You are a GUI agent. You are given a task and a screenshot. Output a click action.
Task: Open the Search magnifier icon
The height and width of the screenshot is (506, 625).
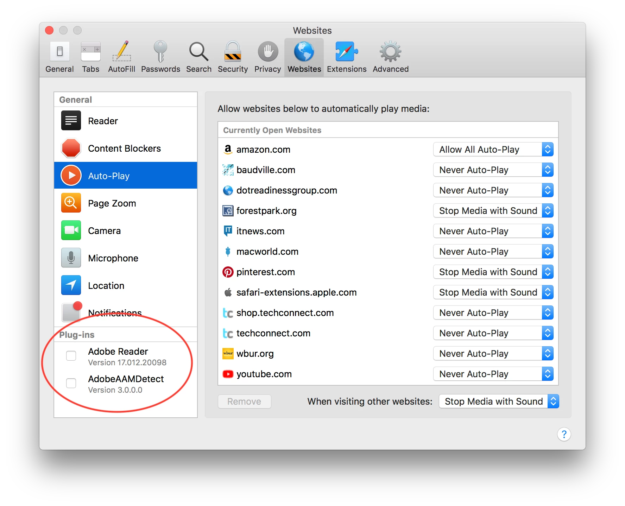199,52
